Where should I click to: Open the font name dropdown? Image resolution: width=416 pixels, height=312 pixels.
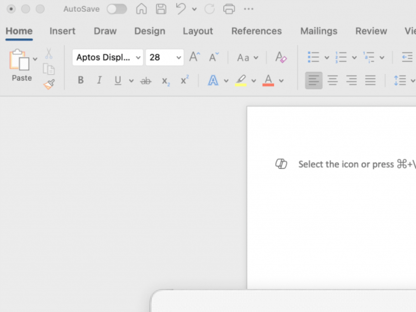[138, 57]
